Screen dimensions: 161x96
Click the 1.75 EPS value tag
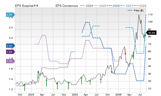10,61
